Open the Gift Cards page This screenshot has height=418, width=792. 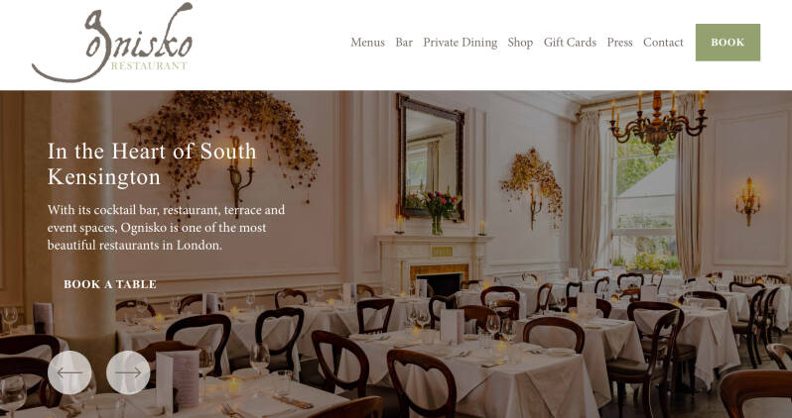(570, 43)
